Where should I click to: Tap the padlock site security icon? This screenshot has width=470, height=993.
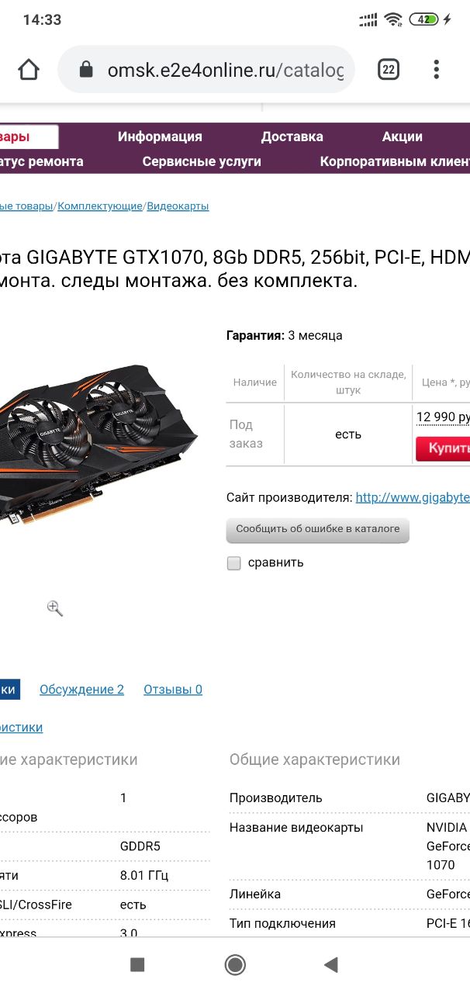87,71
